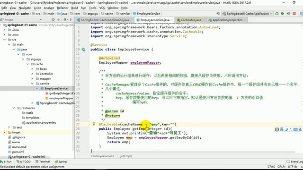Viewport: 303px width, 170px height.
Task: Switch to Cacheable.java tab
Action: (x=190, y=20)
